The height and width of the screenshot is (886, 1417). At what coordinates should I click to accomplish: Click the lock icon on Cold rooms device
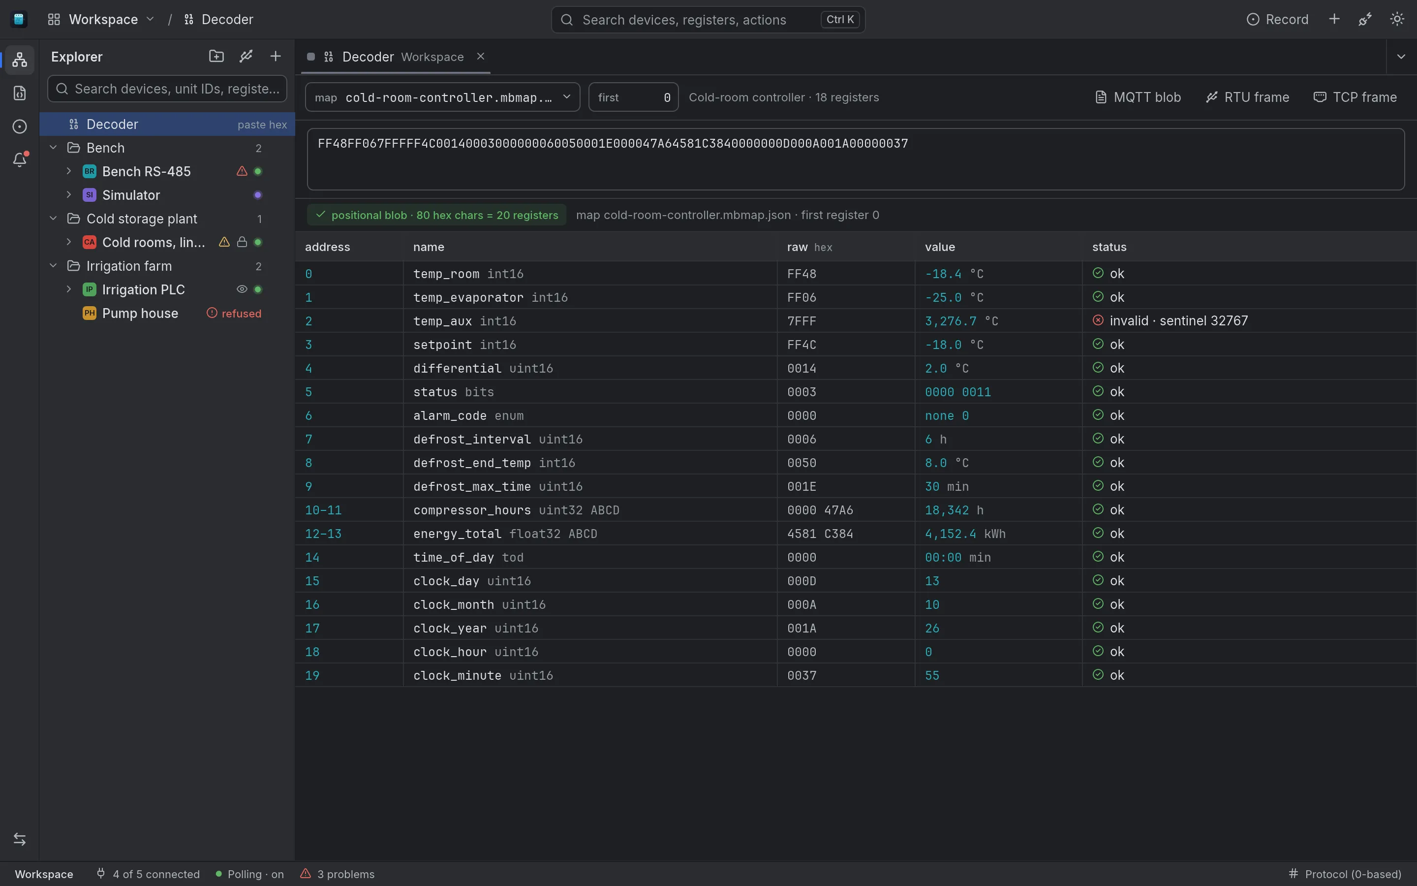(242, 242)
